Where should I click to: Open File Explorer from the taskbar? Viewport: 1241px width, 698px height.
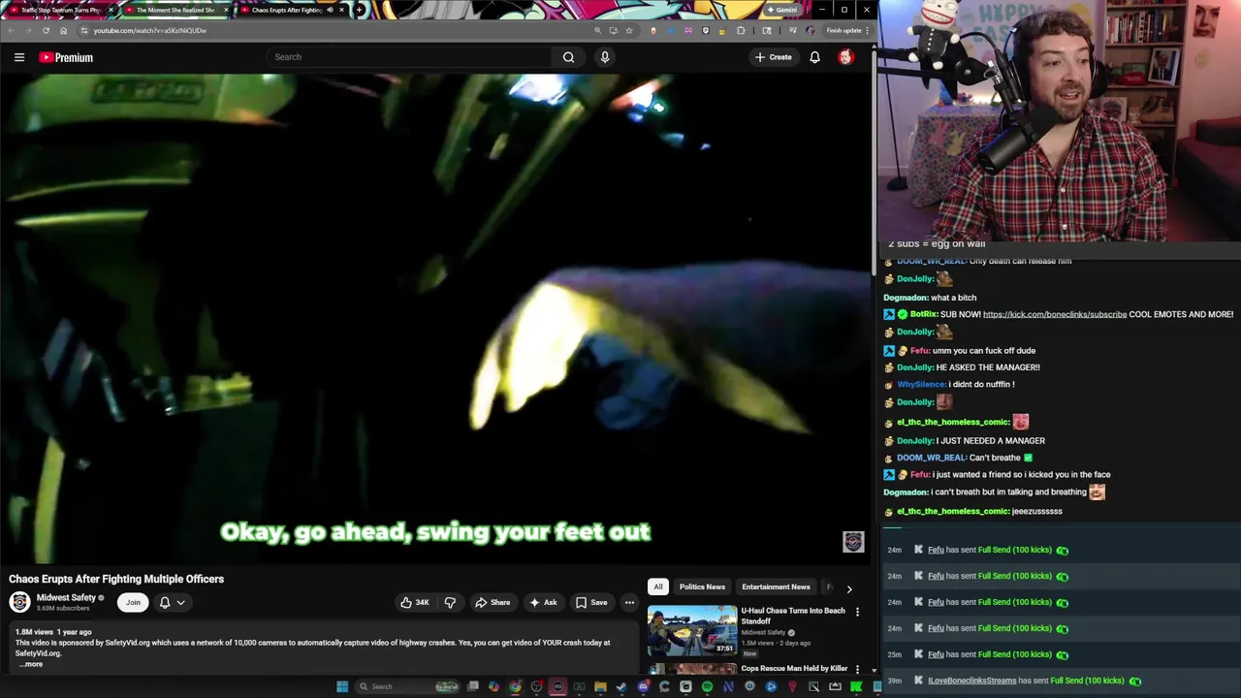pyautogui.click(x=600, y=686)
